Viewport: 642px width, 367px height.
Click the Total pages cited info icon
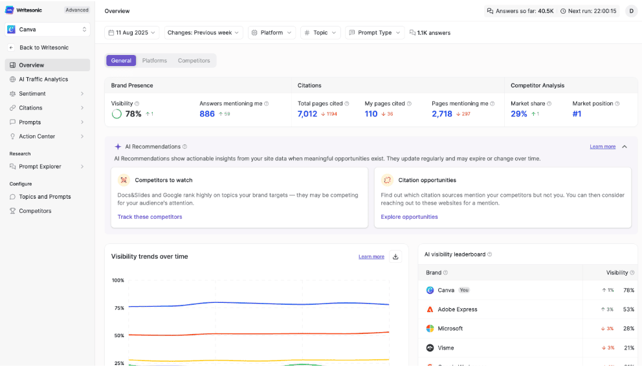point(347,104)
